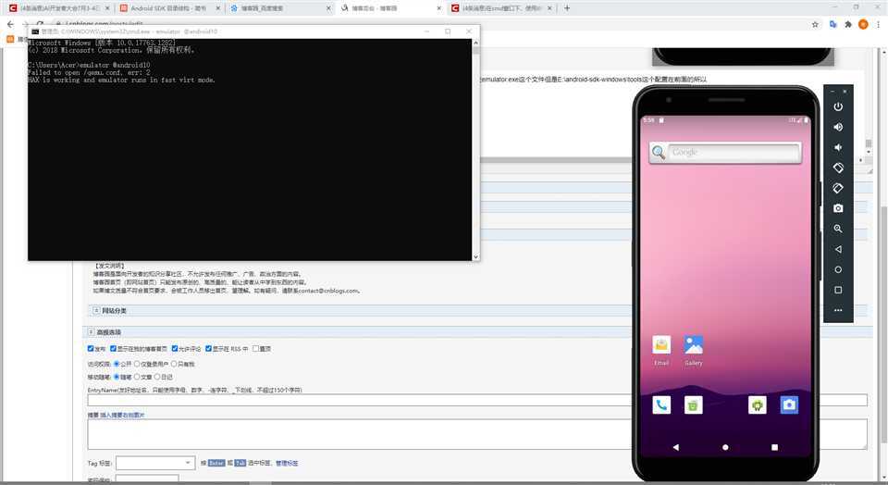Uncheck the 发布 checkbox
The image size is (888, 485).
pos(91,349)
